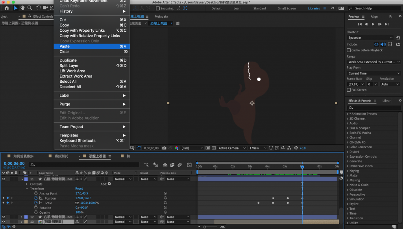
Task: Click the draft 3D icon in timeline
Action: [x=155, y=165]
